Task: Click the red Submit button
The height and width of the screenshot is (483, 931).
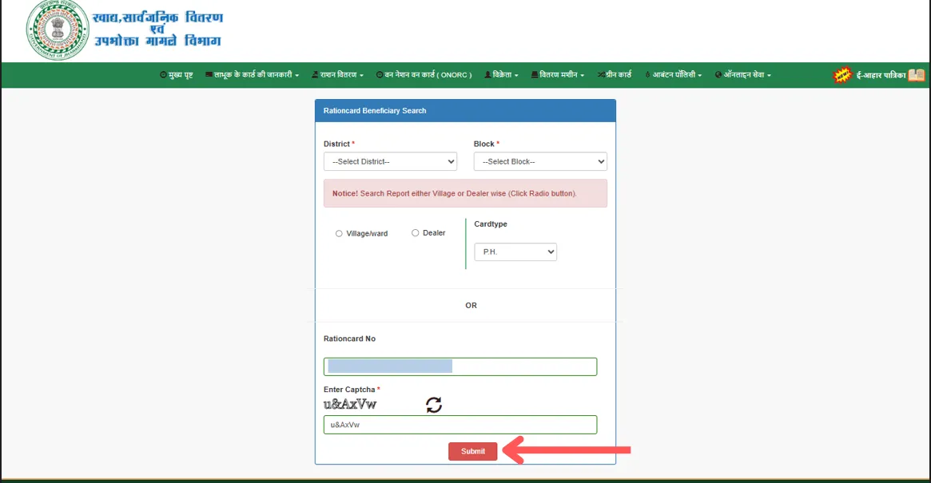Action: 472,452
